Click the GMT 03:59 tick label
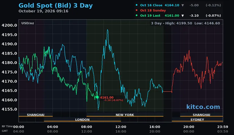234x135 pixels. coord(223,131)
